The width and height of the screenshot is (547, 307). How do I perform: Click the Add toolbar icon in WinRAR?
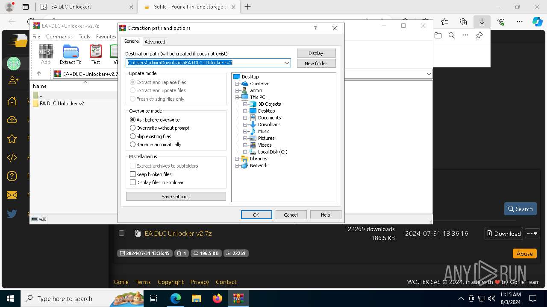(x=46, y=54)
